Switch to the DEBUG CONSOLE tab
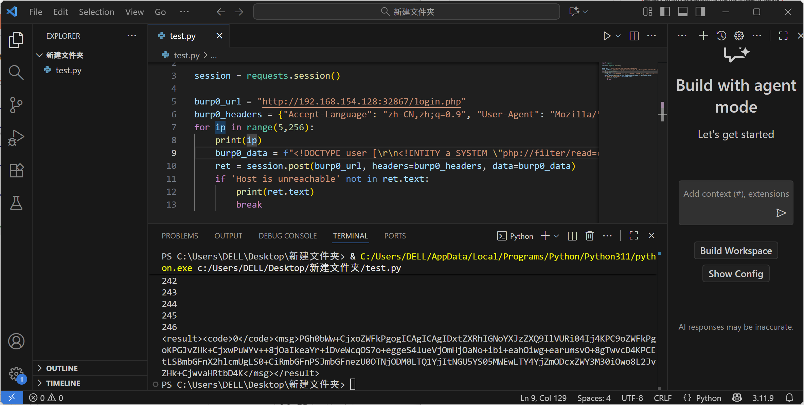Viewport: 804px width, 405px height. point(287,236)
